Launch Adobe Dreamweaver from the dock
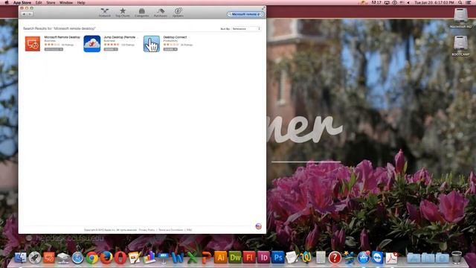476x268 pixels. click(x=235, y=258)
